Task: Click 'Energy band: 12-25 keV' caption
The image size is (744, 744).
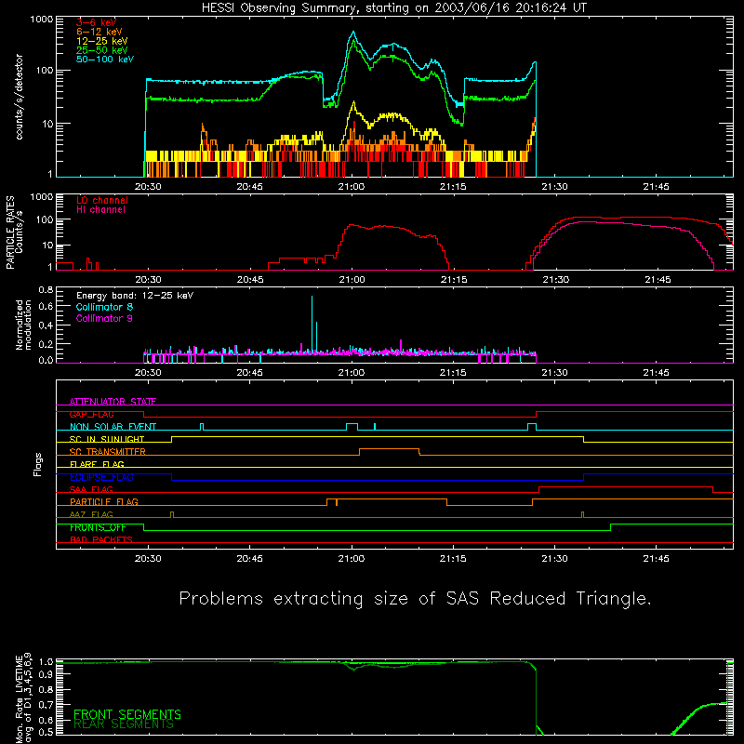Action: (135, 296)
